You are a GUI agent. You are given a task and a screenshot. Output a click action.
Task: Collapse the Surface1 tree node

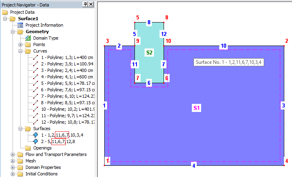[x=5, y=19]
